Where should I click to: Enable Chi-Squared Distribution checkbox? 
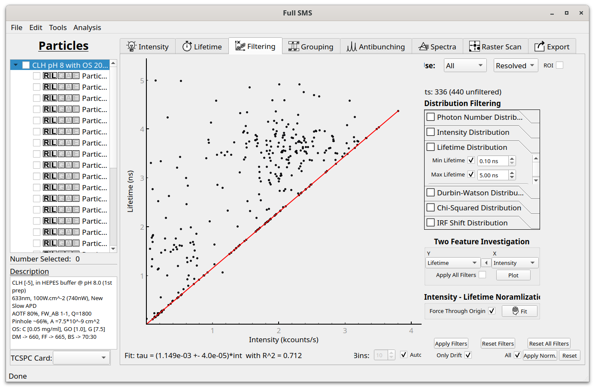coord(431,207)
